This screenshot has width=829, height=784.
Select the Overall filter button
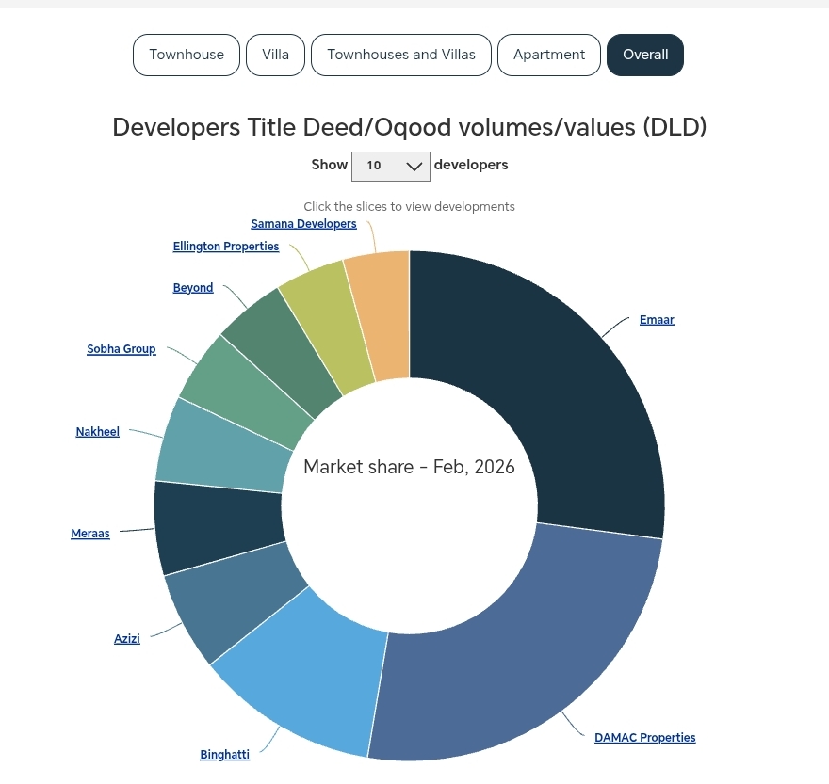[644, 55]
